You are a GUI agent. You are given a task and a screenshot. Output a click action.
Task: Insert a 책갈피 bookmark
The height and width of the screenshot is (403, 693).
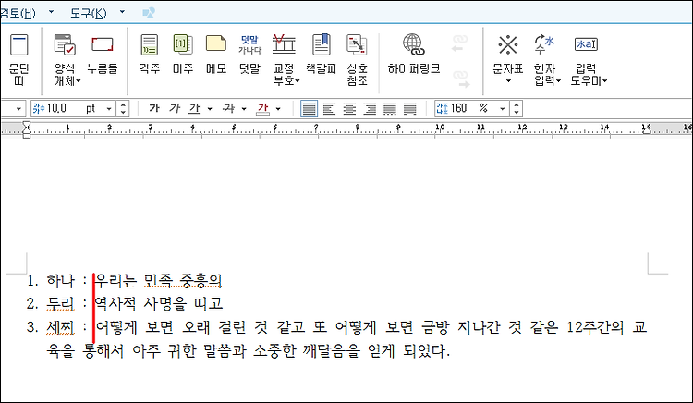[x=322, y=54]
